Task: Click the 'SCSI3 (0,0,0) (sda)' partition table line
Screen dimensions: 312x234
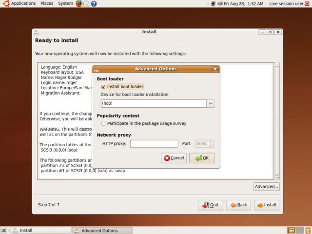Action: point(59,150)
